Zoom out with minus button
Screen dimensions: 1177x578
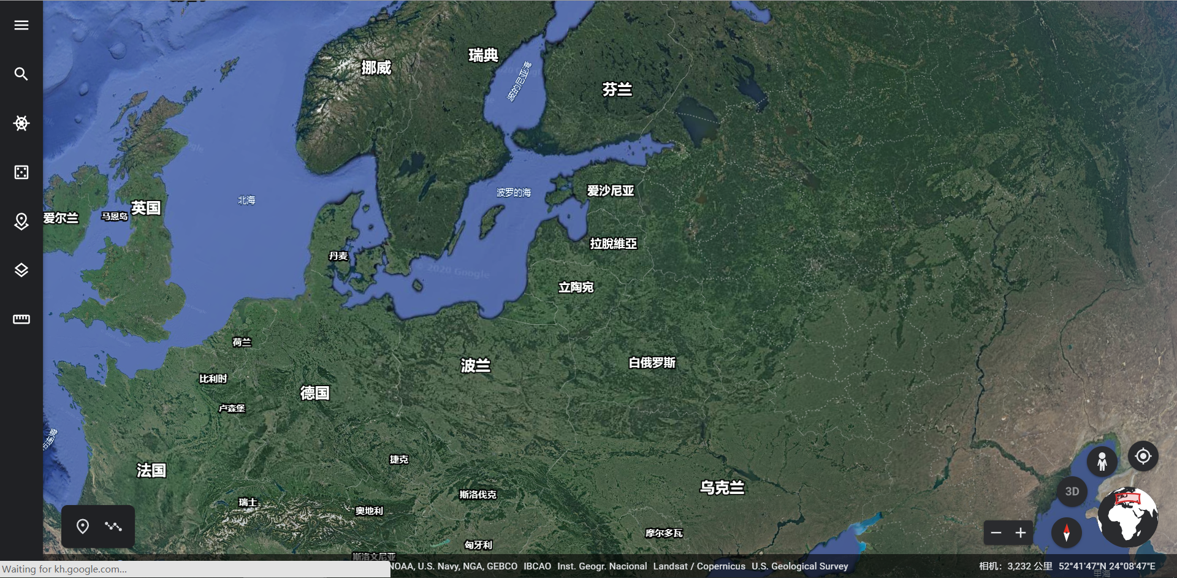[996, 533]
